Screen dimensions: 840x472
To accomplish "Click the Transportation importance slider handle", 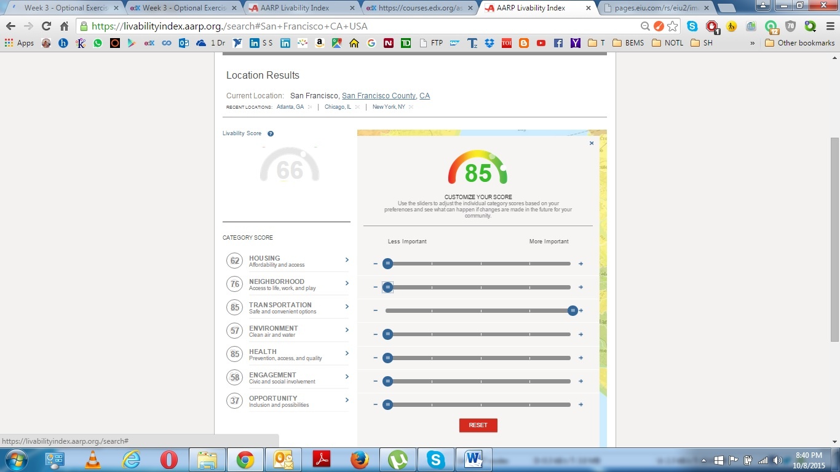I will point(573,310).
